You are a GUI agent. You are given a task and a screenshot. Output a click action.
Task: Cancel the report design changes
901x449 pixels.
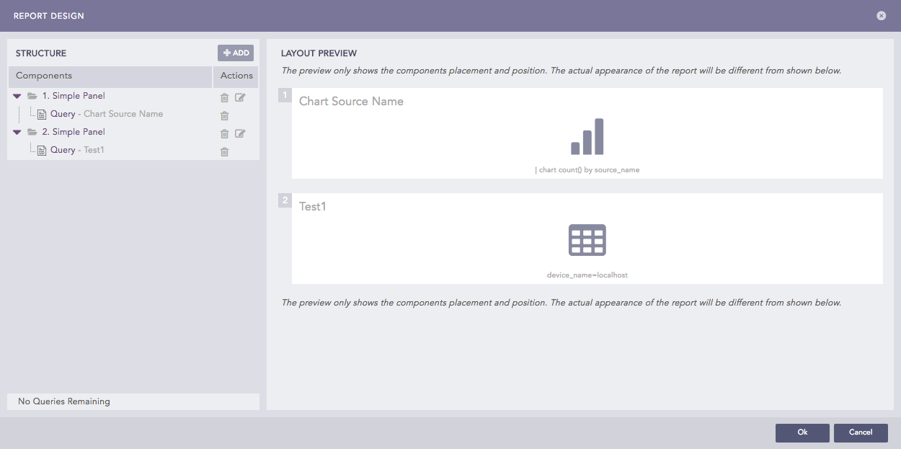click(861, 432)
